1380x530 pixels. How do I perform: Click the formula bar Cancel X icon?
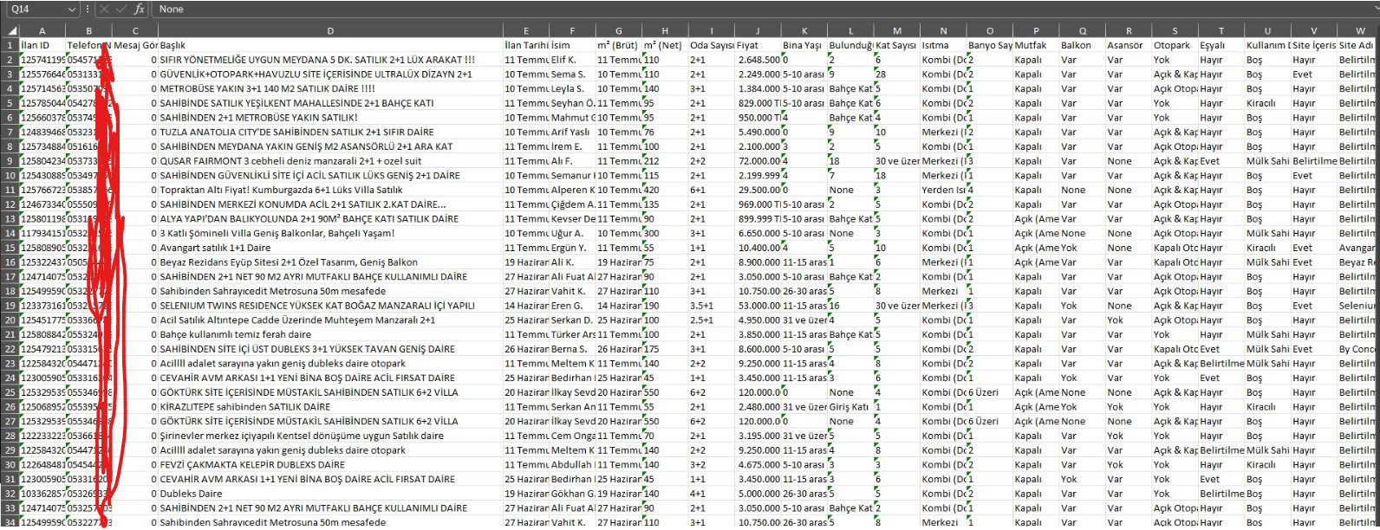point(104,9)
